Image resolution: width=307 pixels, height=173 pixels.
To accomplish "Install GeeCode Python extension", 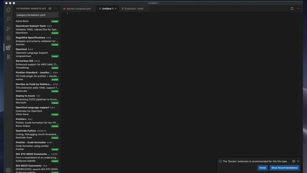I will 55,138.
